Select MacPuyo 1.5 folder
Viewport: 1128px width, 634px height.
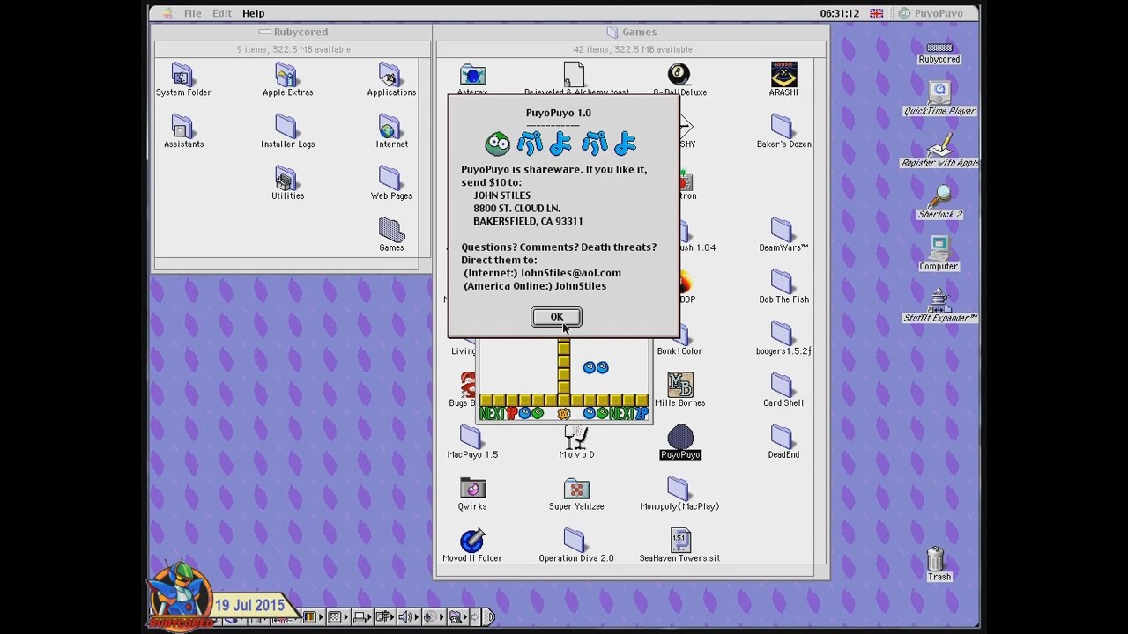tap(471, 444)
